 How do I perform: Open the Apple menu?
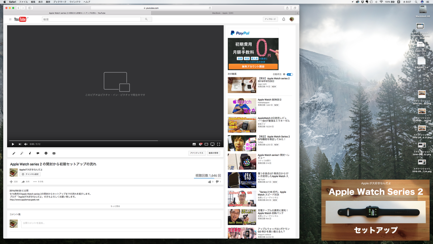click(5, 2)
